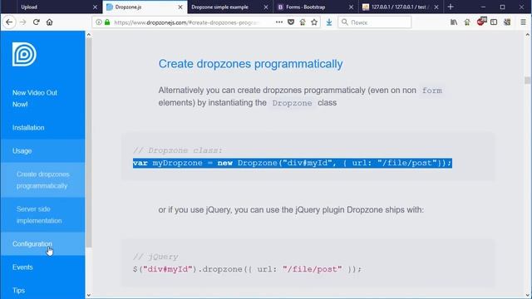Click into the URL address field
Screen dimensions: 532x299
click(186, 22)
